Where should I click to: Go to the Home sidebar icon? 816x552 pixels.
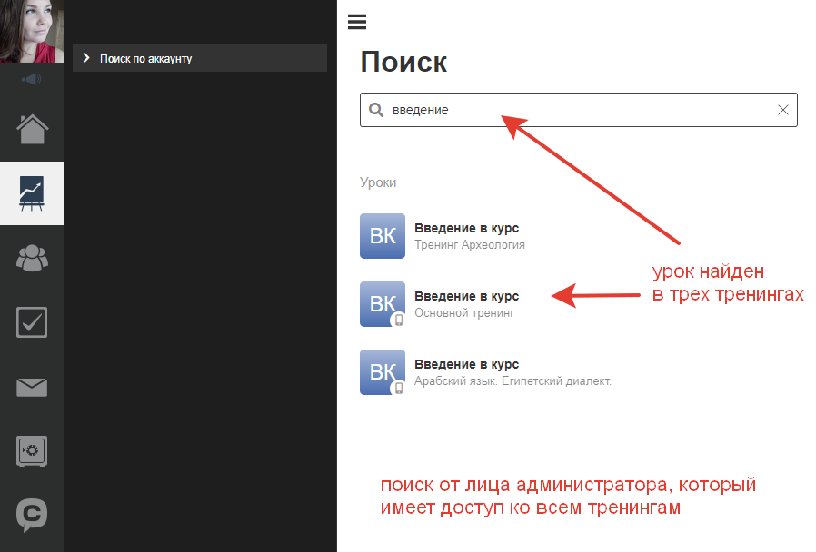pyautogui.click(x=33, y=129)
